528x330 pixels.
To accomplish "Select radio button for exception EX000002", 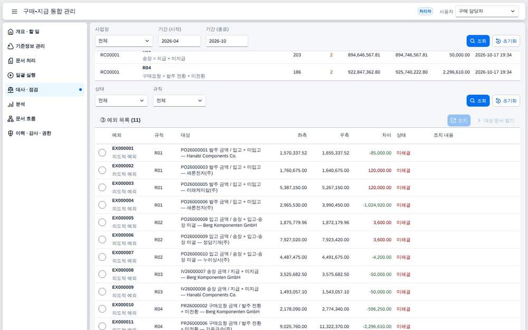I will pos(102,171).
